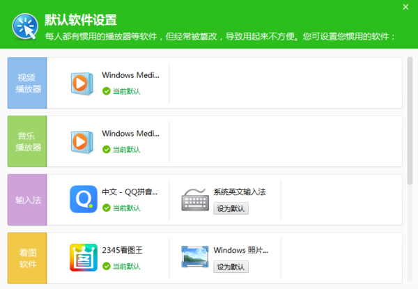Select the 音乐播放器 category tab

27,141
